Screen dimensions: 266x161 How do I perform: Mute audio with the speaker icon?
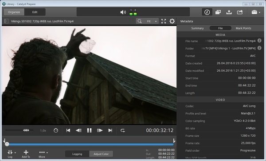[123, 12]
